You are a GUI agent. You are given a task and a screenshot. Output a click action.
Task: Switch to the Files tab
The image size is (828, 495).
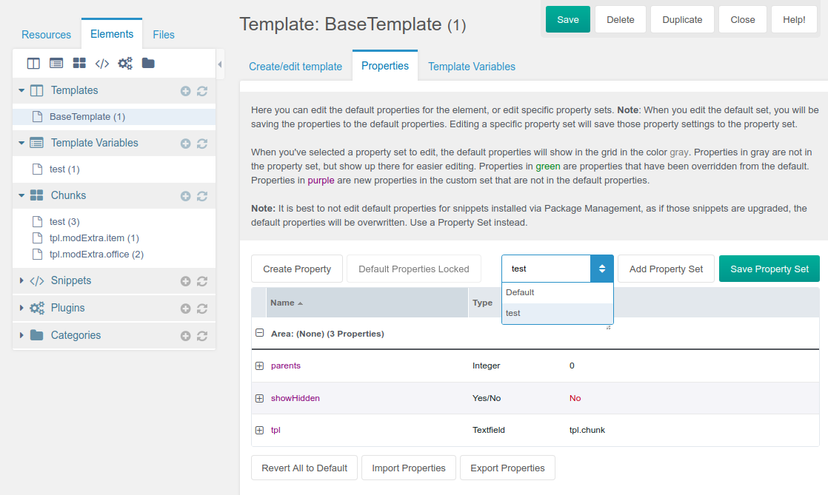coord(164,35)
